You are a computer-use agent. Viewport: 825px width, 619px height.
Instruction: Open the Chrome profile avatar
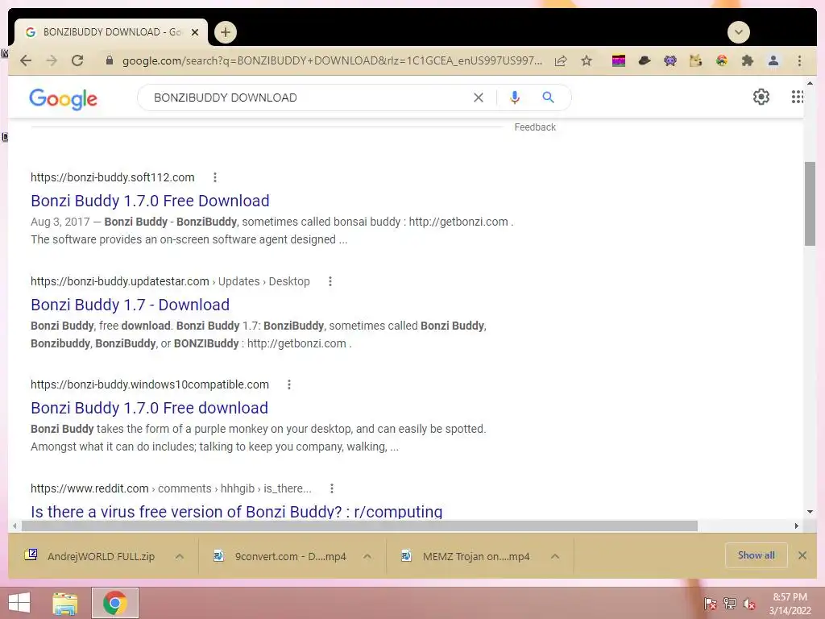point(773,60)
